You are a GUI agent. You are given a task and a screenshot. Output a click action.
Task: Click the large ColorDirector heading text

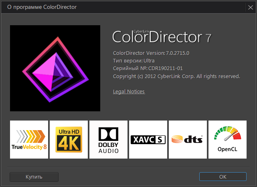pyautogui.click(x=156, y=37)
